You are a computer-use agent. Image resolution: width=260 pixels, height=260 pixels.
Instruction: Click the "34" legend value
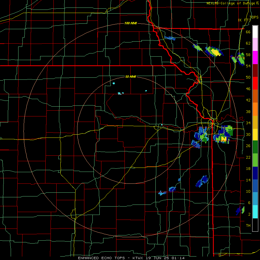[248, 123]
